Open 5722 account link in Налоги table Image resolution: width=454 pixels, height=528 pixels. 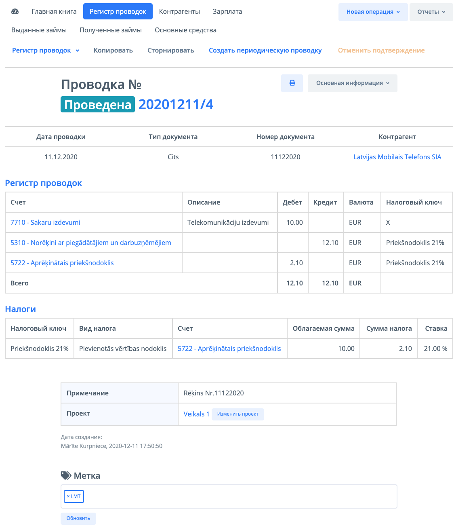pyautogui.click(x=229, y=348)
